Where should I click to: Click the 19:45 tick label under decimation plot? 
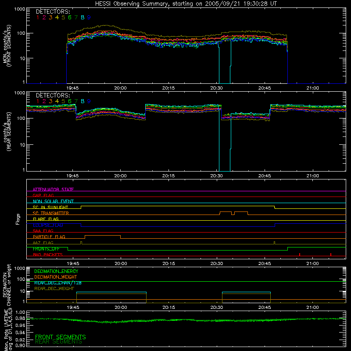pos(73,308)
